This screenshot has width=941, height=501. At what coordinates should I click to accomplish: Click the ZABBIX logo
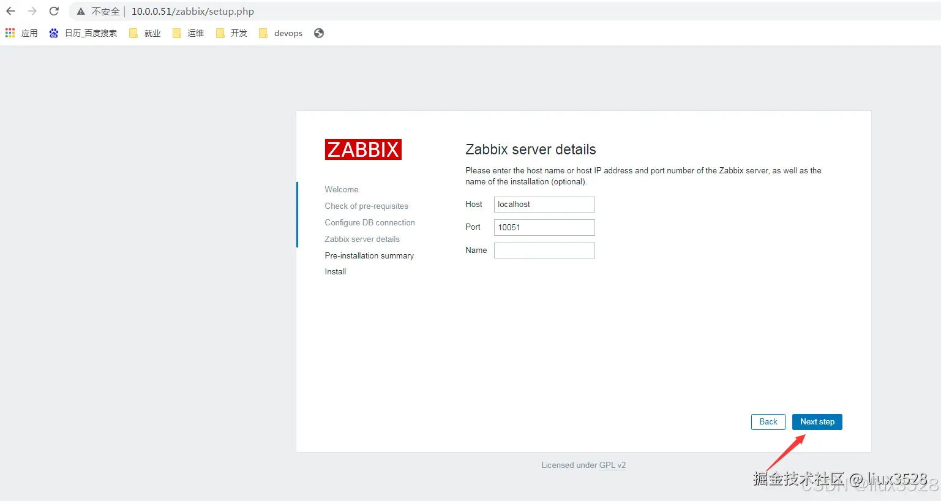363,149
